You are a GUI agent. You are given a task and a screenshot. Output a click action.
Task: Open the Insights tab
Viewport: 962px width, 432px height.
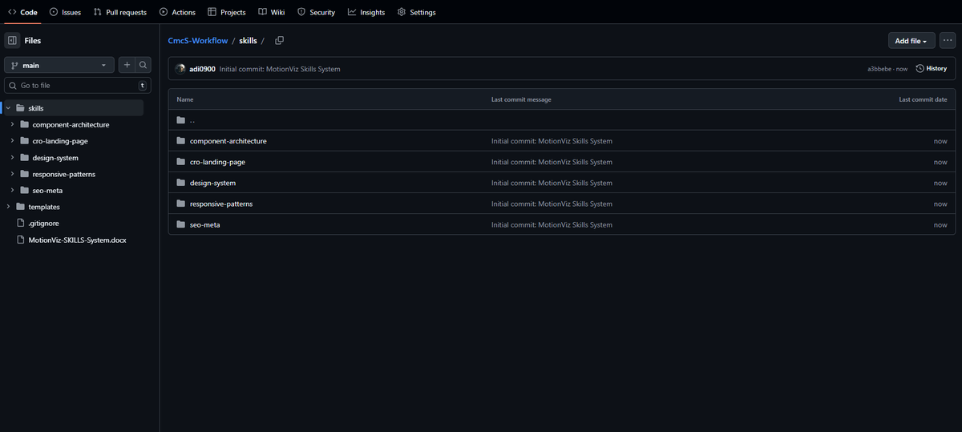[x=366, y=12]
